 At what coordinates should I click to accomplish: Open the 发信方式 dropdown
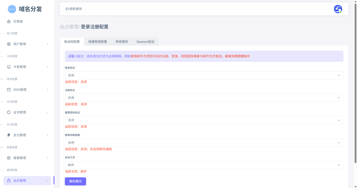point(204,165)
